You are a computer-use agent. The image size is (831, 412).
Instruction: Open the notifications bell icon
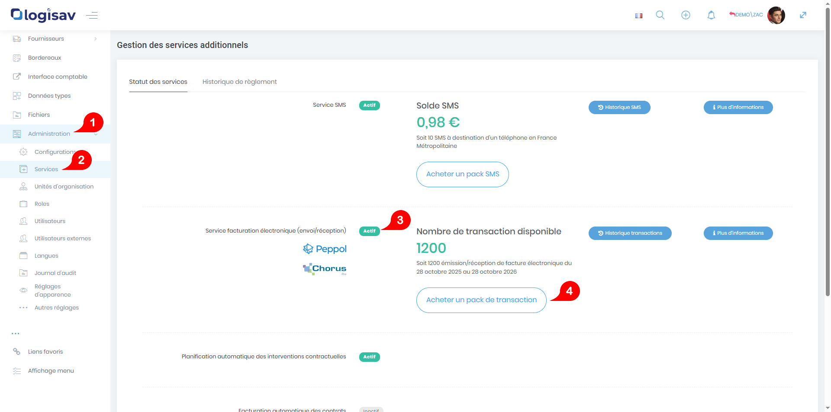[x=711, y=15]
